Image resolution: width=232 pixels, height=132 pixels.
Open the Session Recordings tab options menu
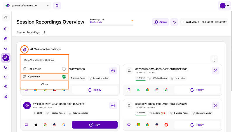click(44, 33)
